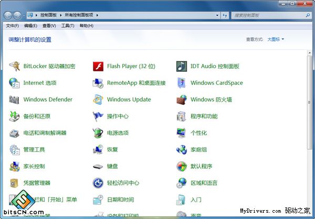Open the Windows 防火墙 icon
Screen dimensions: 315x219
182,100
